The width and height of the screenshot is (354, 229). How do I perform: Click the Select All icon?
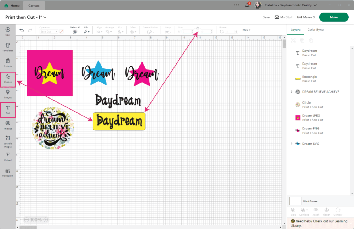point(75,32)
